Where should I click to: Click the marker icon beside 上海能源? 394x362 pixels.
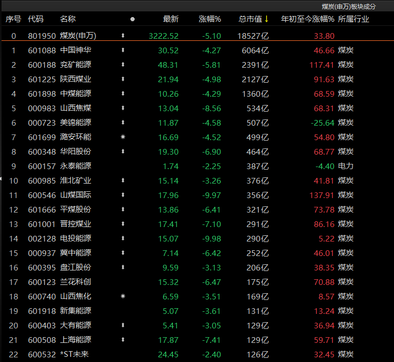click(123, 340)
